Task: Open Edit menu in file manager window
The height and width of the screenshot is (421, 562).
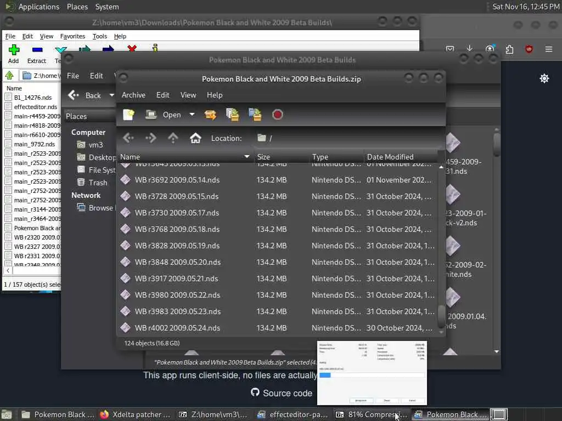Action: pos(96,76)
